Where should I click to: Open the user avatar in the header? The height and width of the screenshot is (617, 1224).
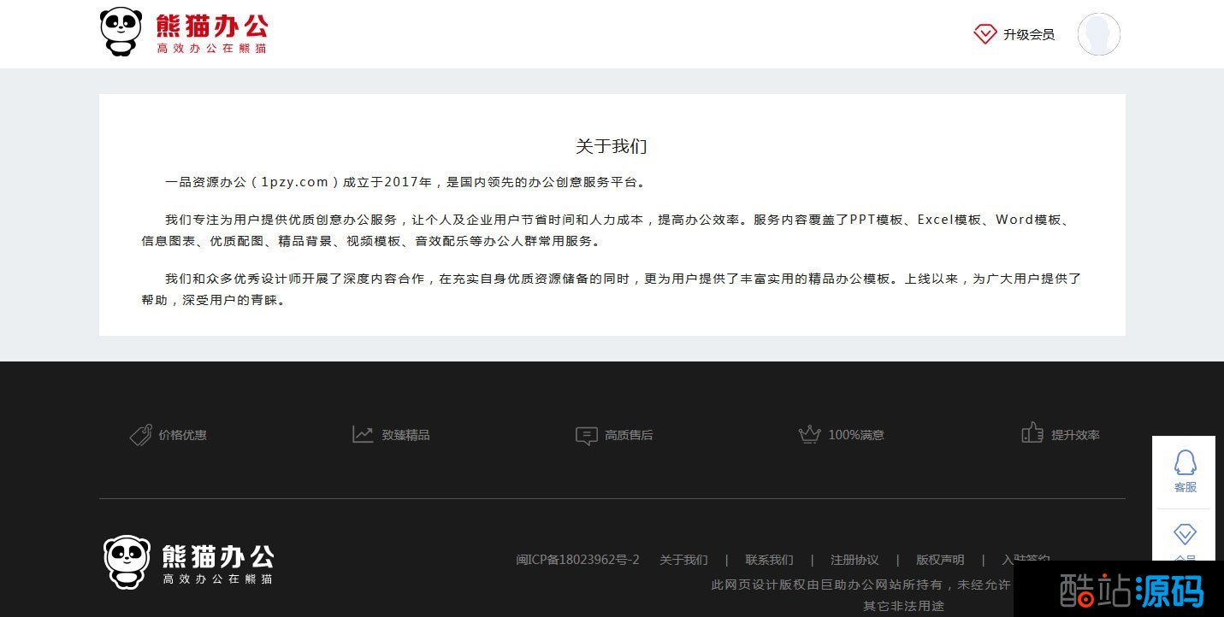[x=1098, y=34]
